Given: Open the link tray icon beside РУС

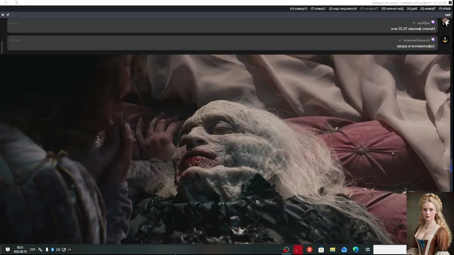Looking at the screenshot, I should [x=40, y=250].
